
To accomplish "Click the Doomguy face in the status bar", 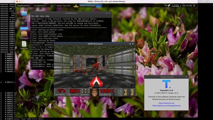I will click(95, 92).
